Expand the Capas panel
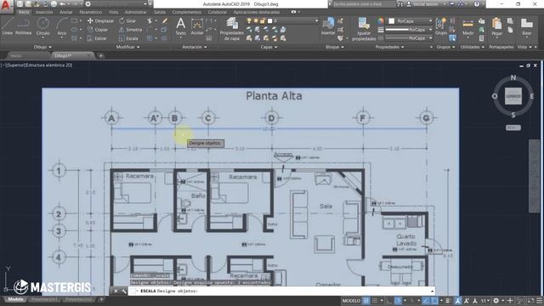 (x=269, y=47)
